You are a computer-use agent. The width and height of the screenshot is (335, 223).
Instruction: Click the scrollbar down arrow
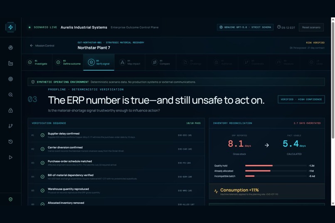333,203
